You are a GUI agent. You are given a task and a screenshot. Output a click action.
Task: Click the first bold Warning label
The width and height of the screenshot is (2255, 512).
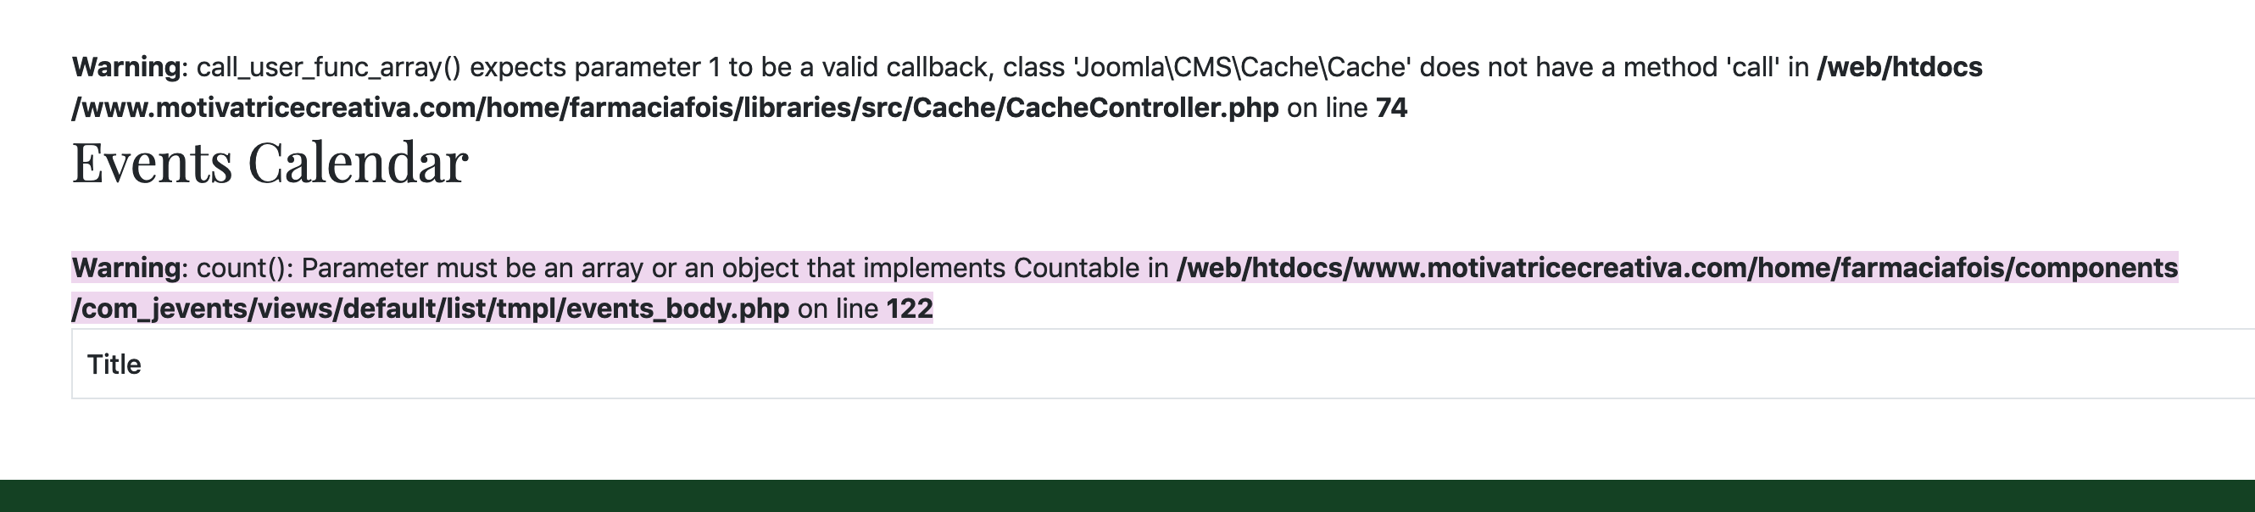[126, 68]
